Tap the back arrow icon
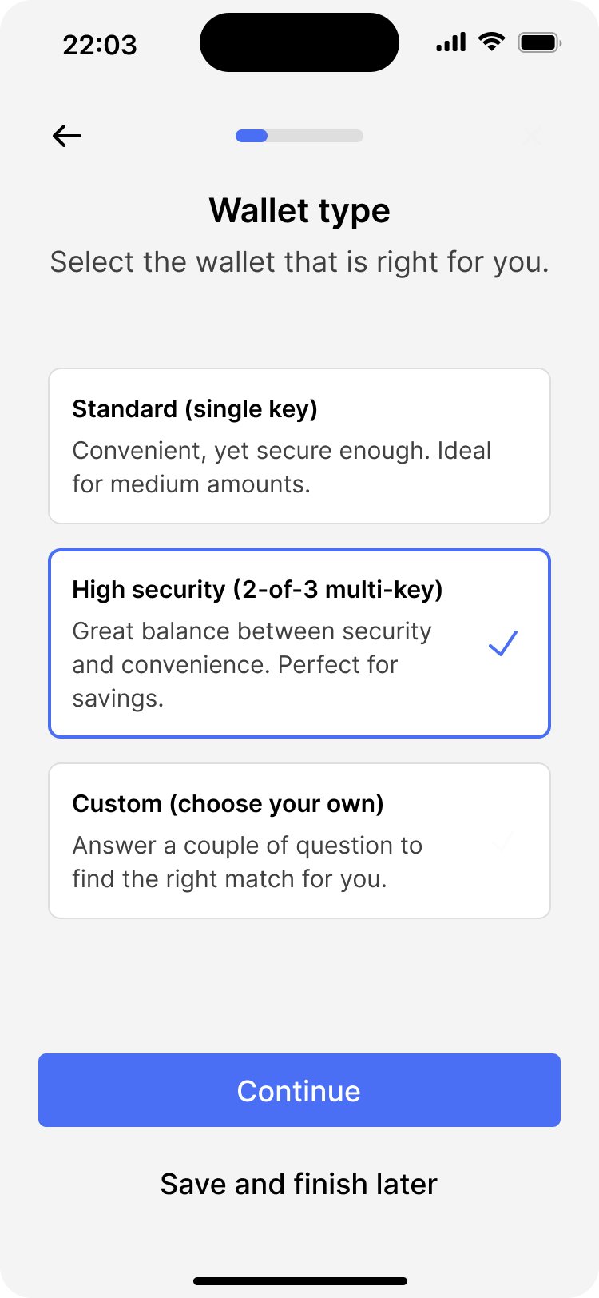This screenshot has height=1298, width=599. click(x=67, y=136)
